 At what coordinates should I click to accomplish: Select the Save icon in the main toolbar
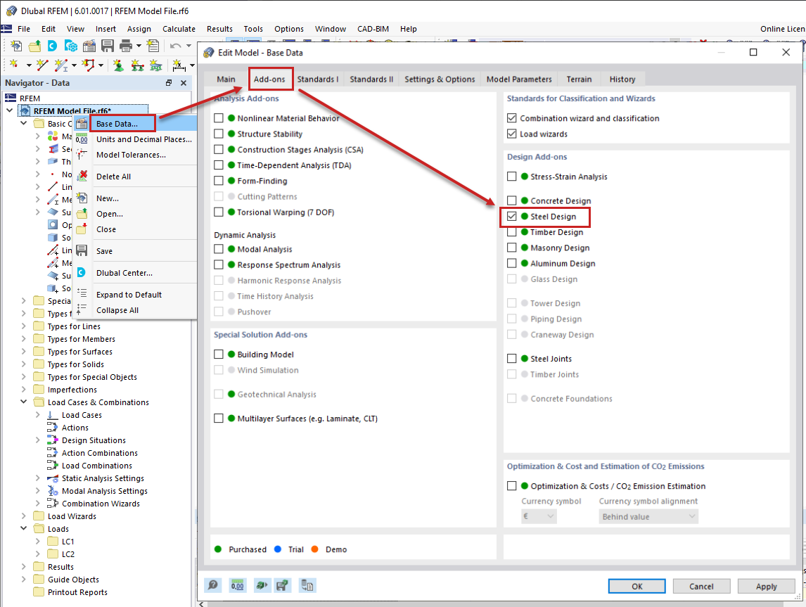108,45
